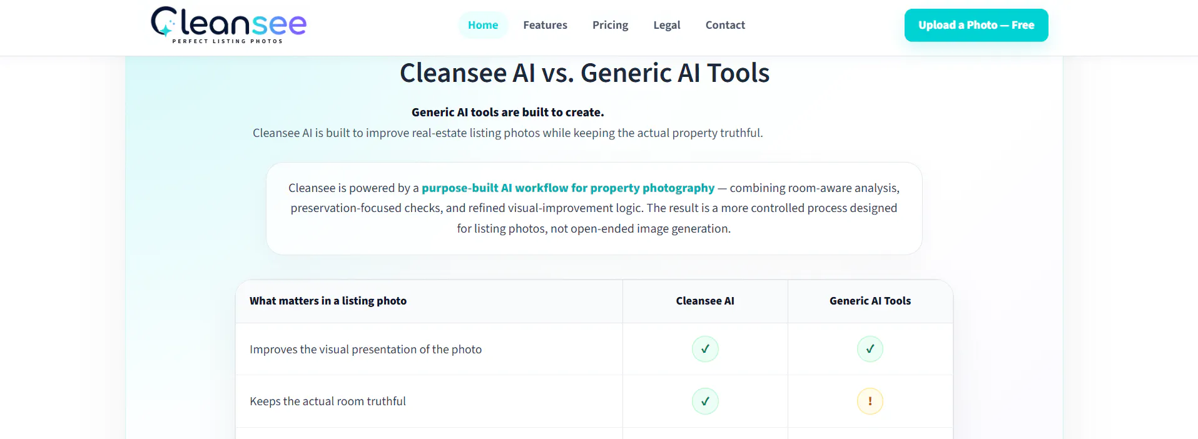Click Cleansee AI checkmark for visual presentation row
Image resolution: width=1198 pixels, height=439 pixels.
(x=705, y=349)
